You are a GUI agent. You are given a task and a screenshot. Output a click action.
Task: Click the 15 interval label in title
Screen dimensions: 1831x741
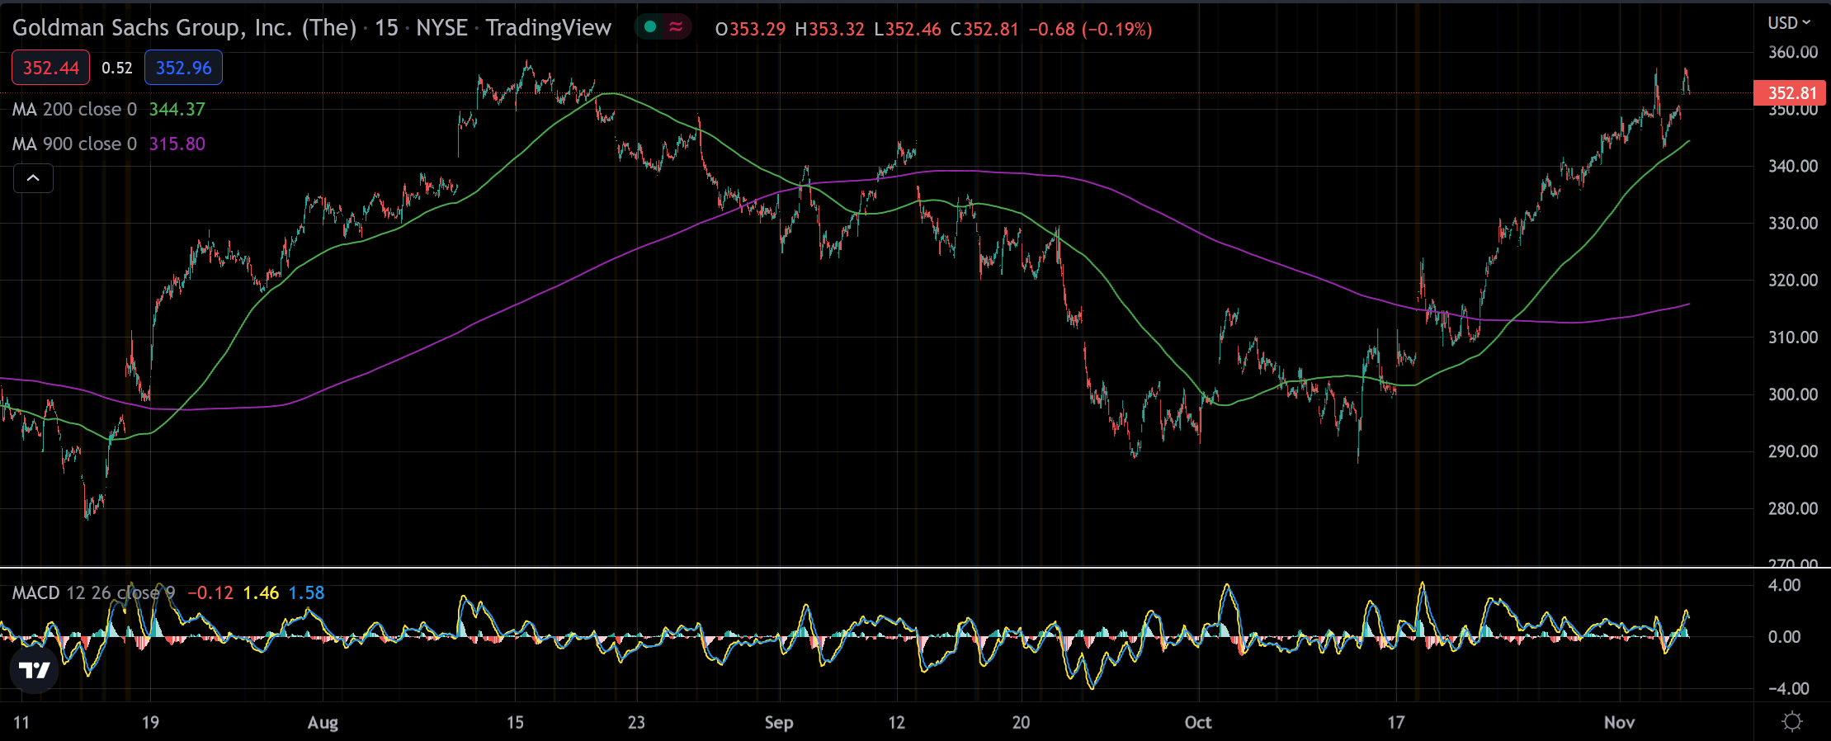tap(386, 28)
